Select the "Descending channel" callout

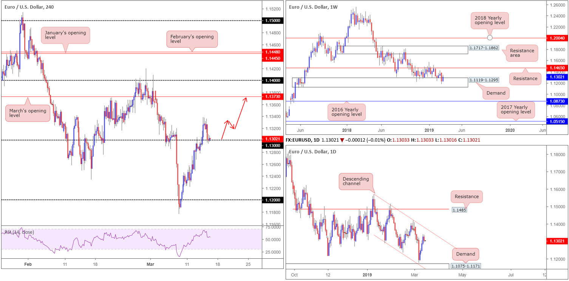pos(355,182)
